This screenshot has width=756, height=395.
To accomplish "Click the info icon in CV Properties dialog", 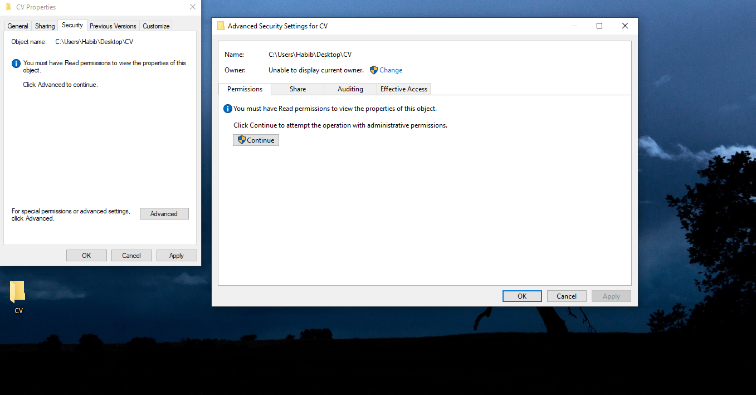I will click(x=16, y=63).
